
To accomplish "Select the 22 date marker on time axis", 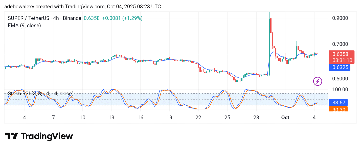I will (198, 118).
